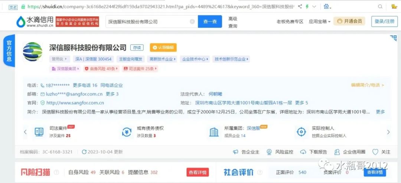Click the browser search magnifier icon
The height and width of the screenshot is (183, 401).
tap(380, 7)
